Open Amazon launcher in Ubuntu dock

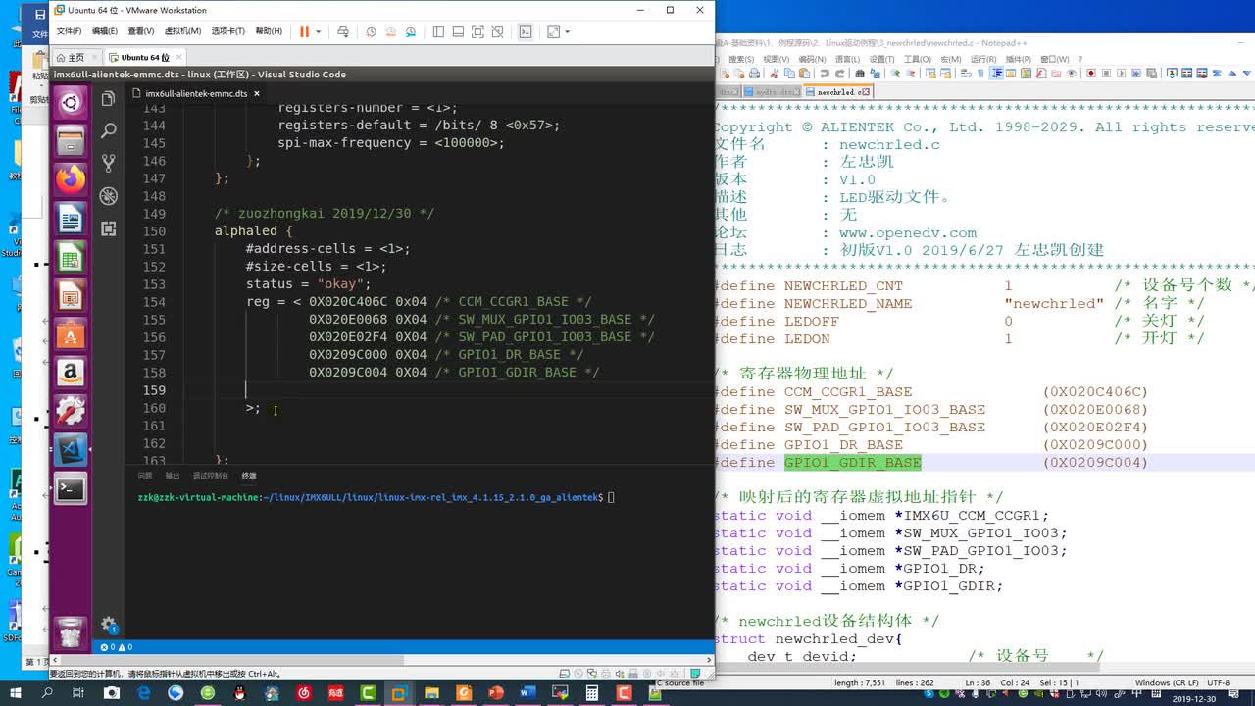tap(70, 373)
